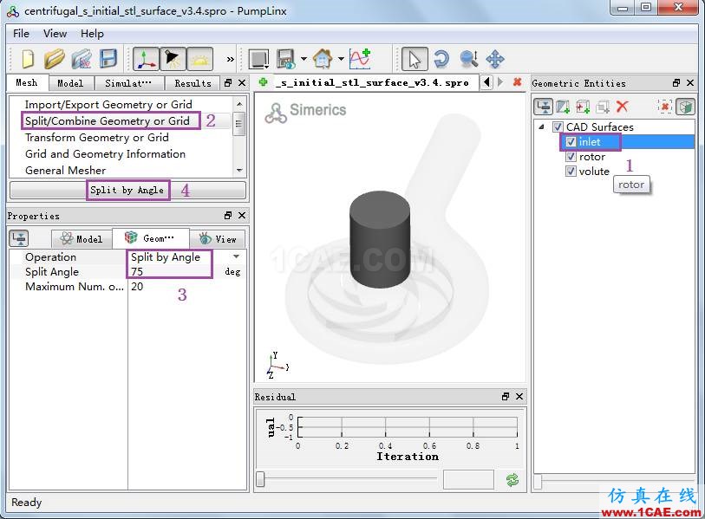Open the Operation dropdown
The height and width of the screenshot is (519, 705).
[x=236, y=257]
